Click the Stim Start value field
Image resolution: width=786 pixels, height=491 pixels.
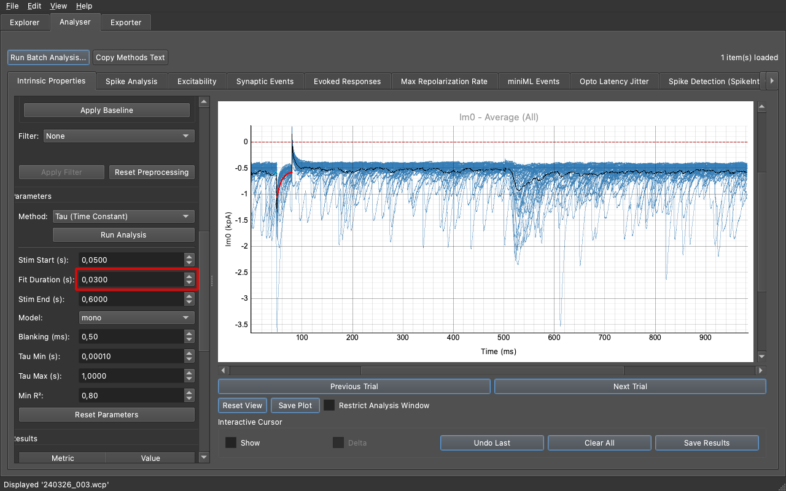pos(131,260)
